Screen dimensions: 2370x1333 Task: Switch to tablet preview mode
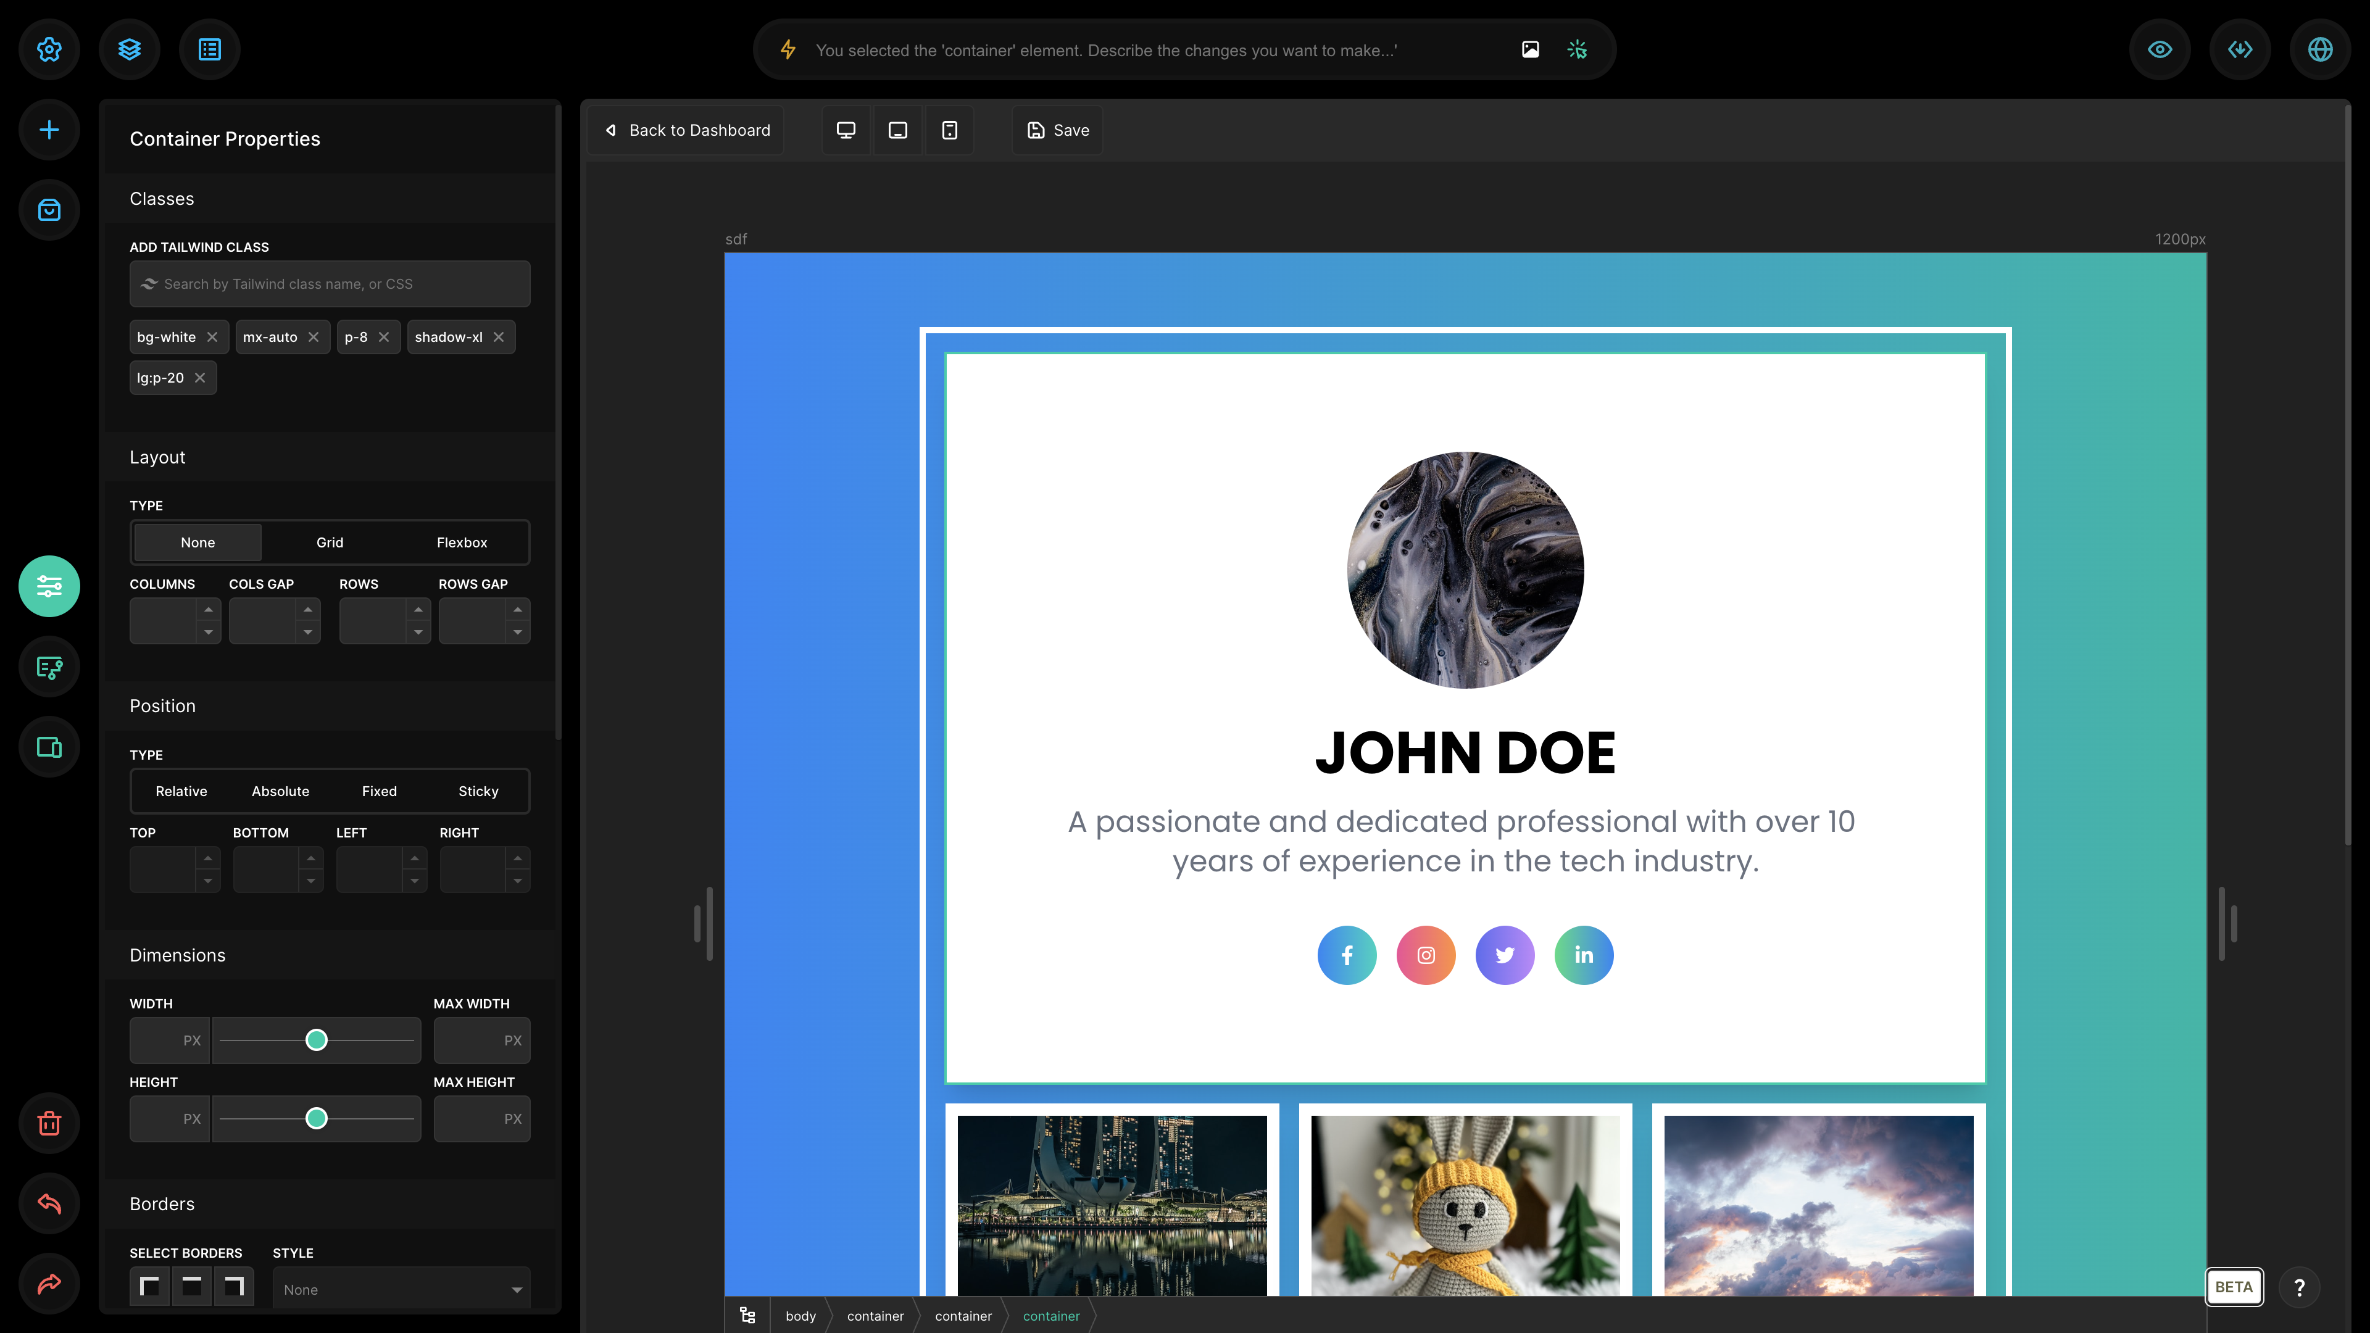click(898, 131)
